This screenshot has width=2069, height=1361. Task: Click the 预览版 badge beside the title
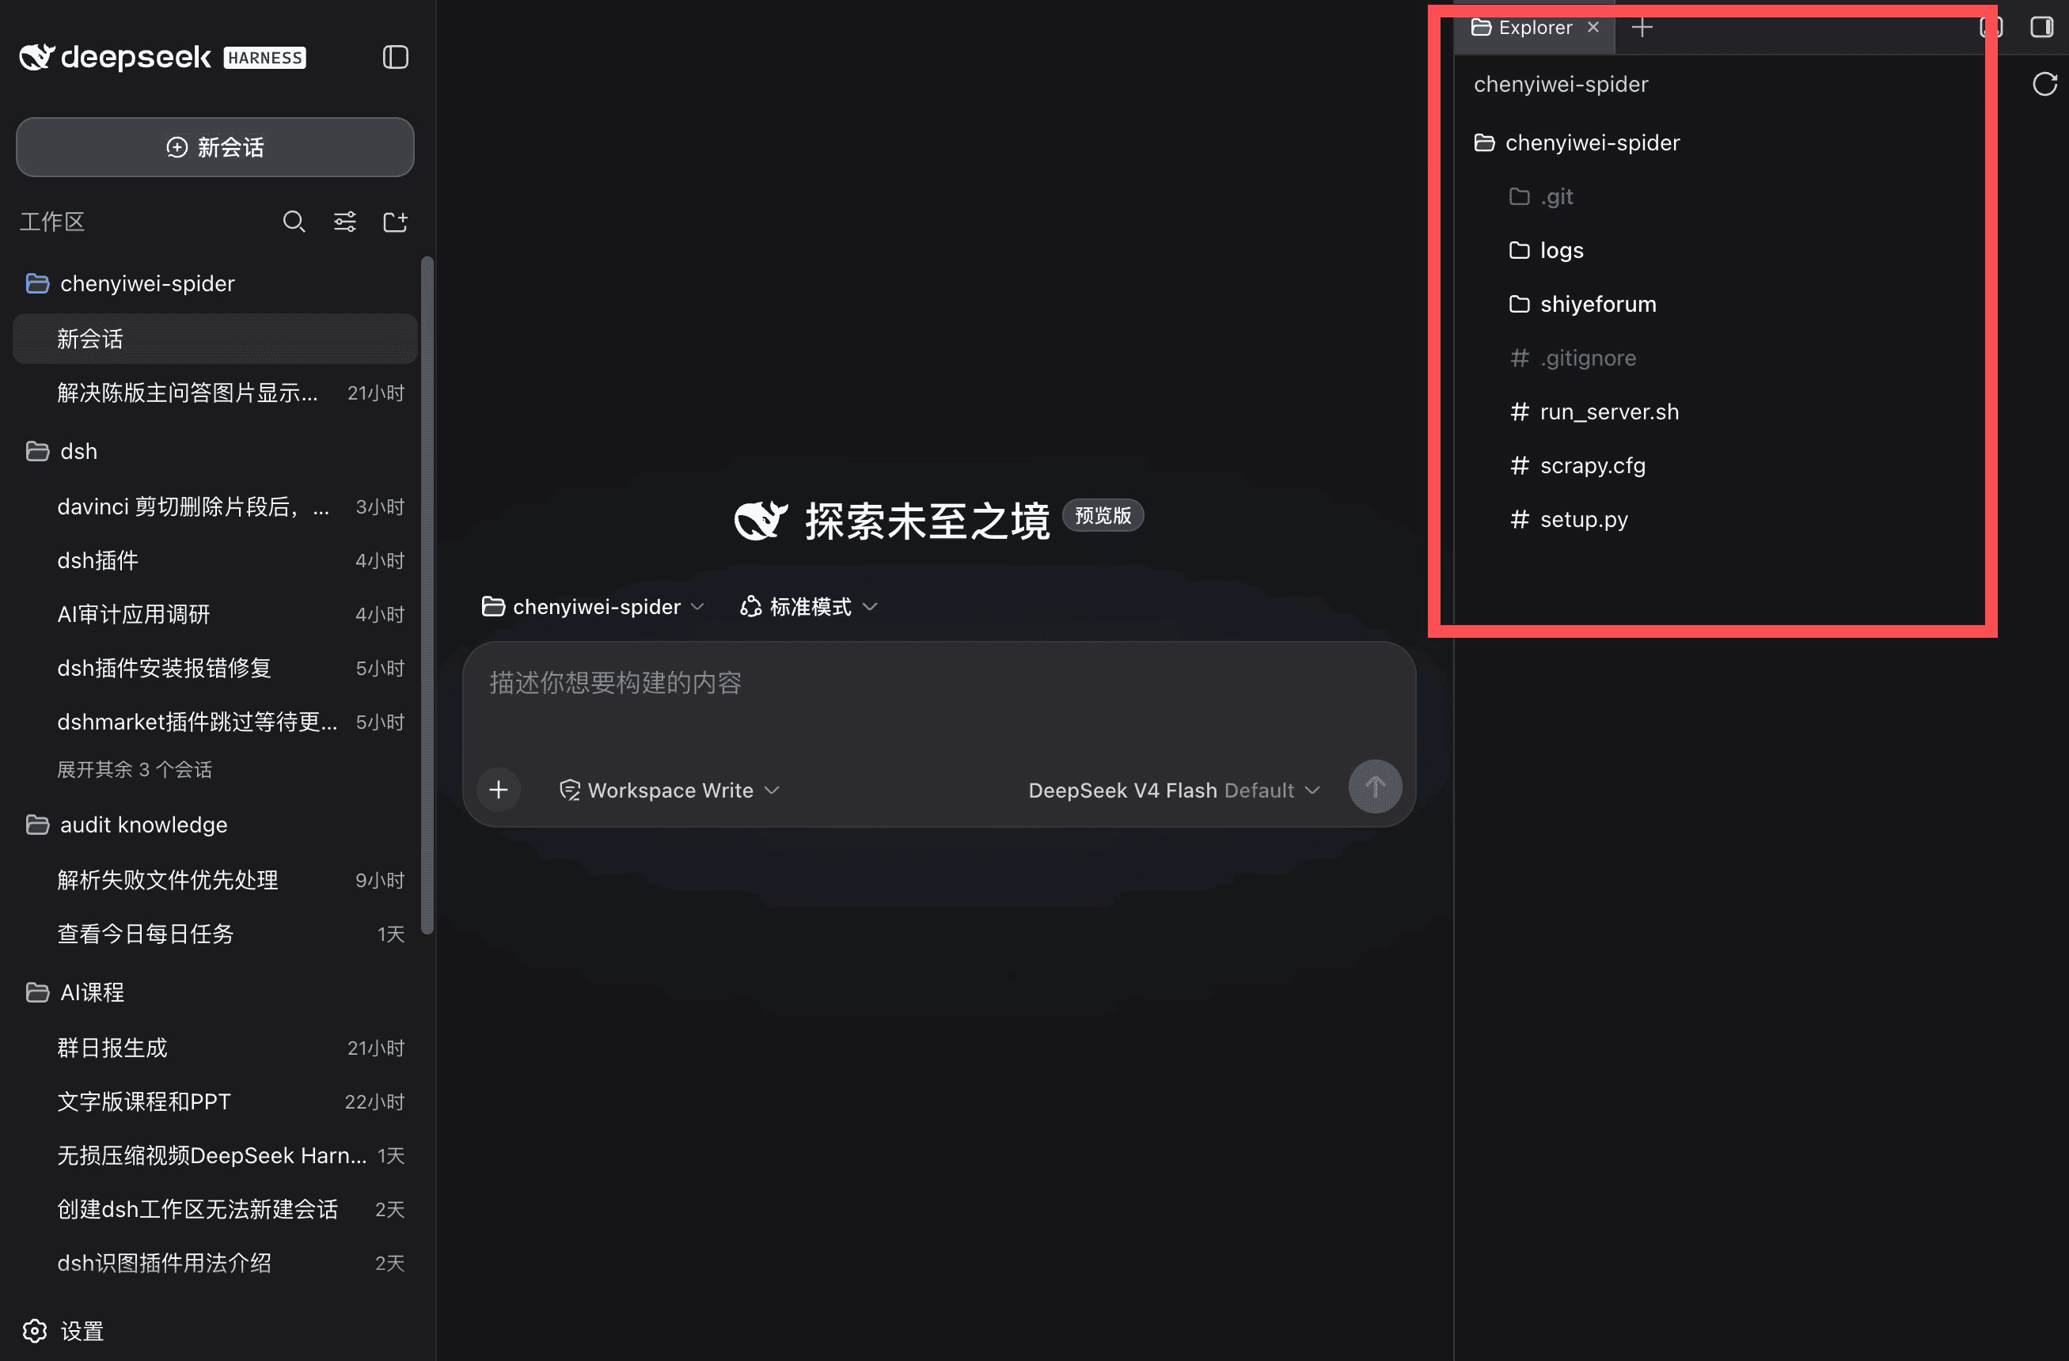[x=1103, y=515]
